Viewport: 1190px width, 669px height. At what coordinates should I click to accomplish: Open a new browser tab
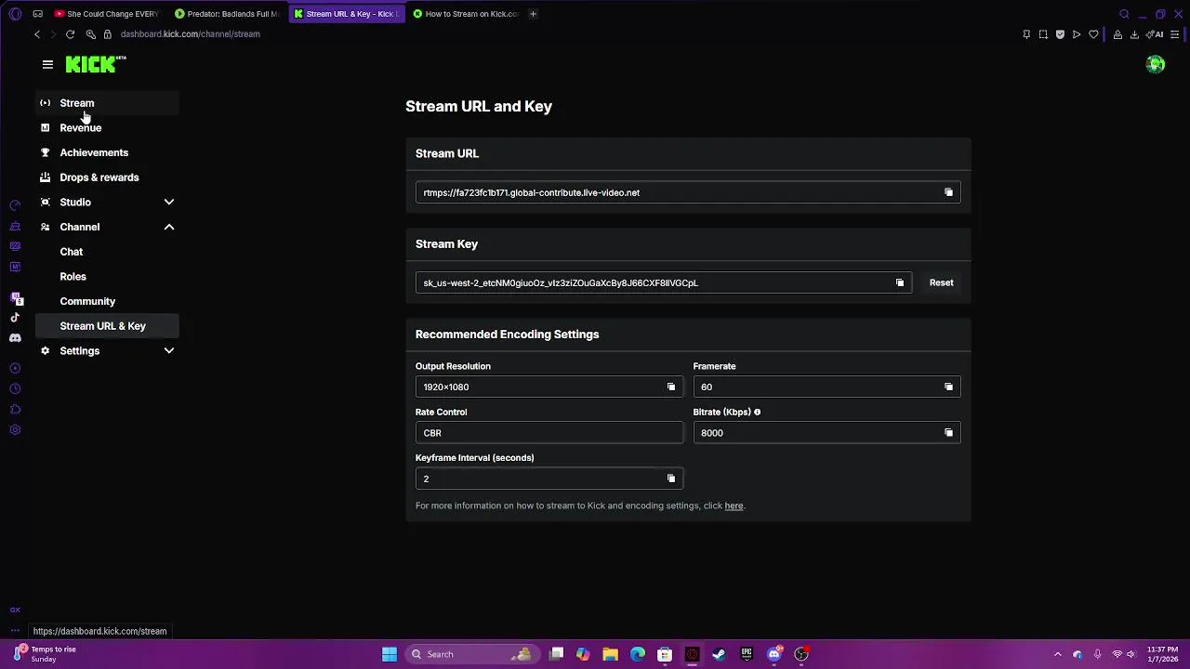[x=533, y=14]
